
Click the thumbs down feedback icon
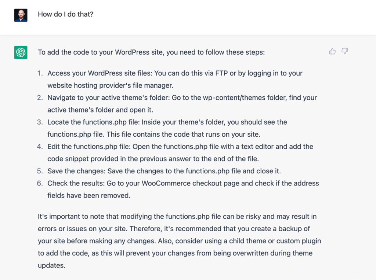pyautogui.click(x=345, y=51)
